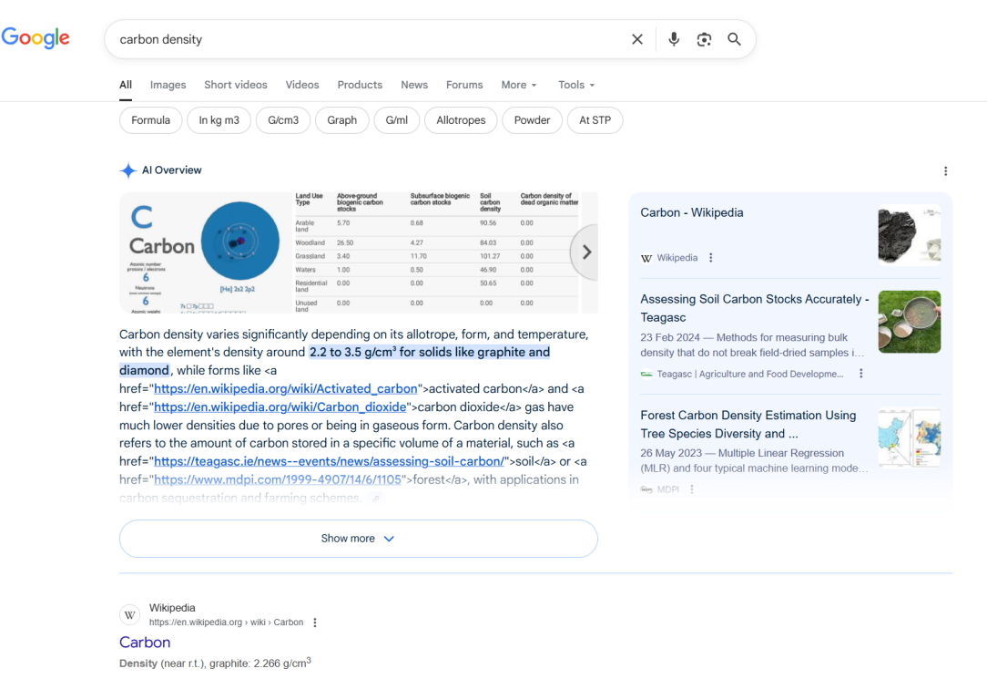The width and height of the screenshot is (987, 679).
Task: Open search by image camera icon
Action: pyautogui.click(x=704, y=39)
